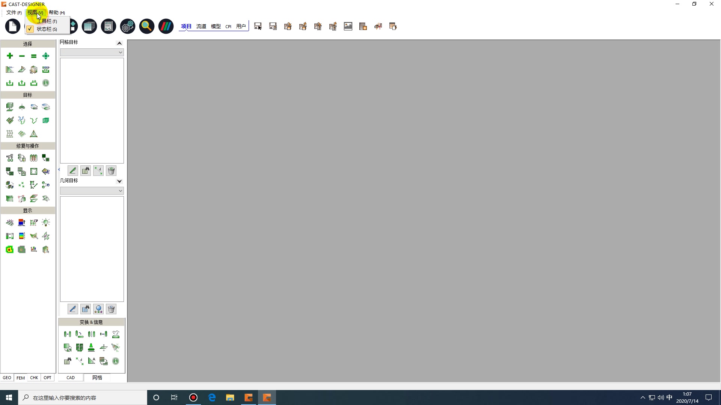Switch to the GEO bottom tab
Viewport: 721px width, 405px height.
point(7,378)
